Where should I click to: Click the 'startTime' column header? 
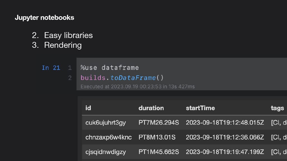tap(200, 108)
